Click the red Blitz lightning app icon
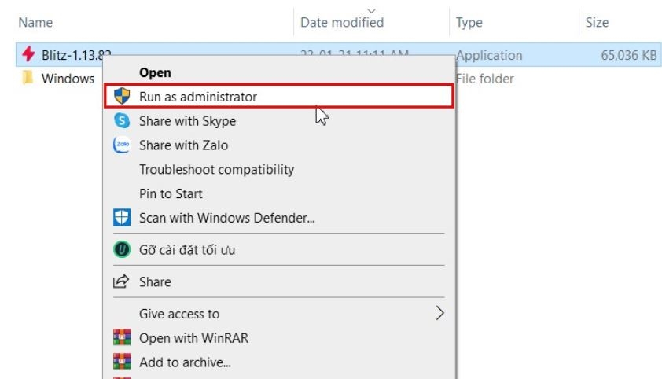The width and height of the screenshot is (662, 379). click(x=28, y=54)
